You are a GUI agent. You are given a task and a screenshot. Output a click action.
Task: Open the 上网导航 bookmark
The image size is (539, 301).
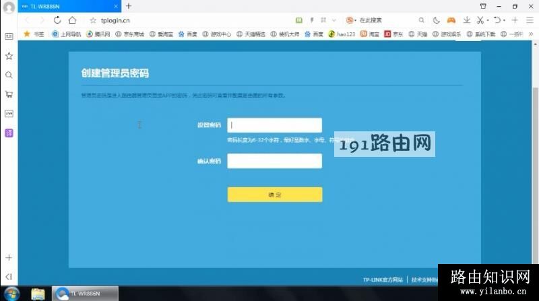[x=66, y=34]
